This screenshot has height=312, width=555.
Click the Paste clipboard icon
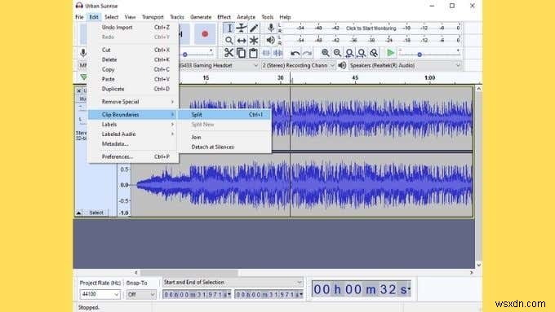pos(253,53)
